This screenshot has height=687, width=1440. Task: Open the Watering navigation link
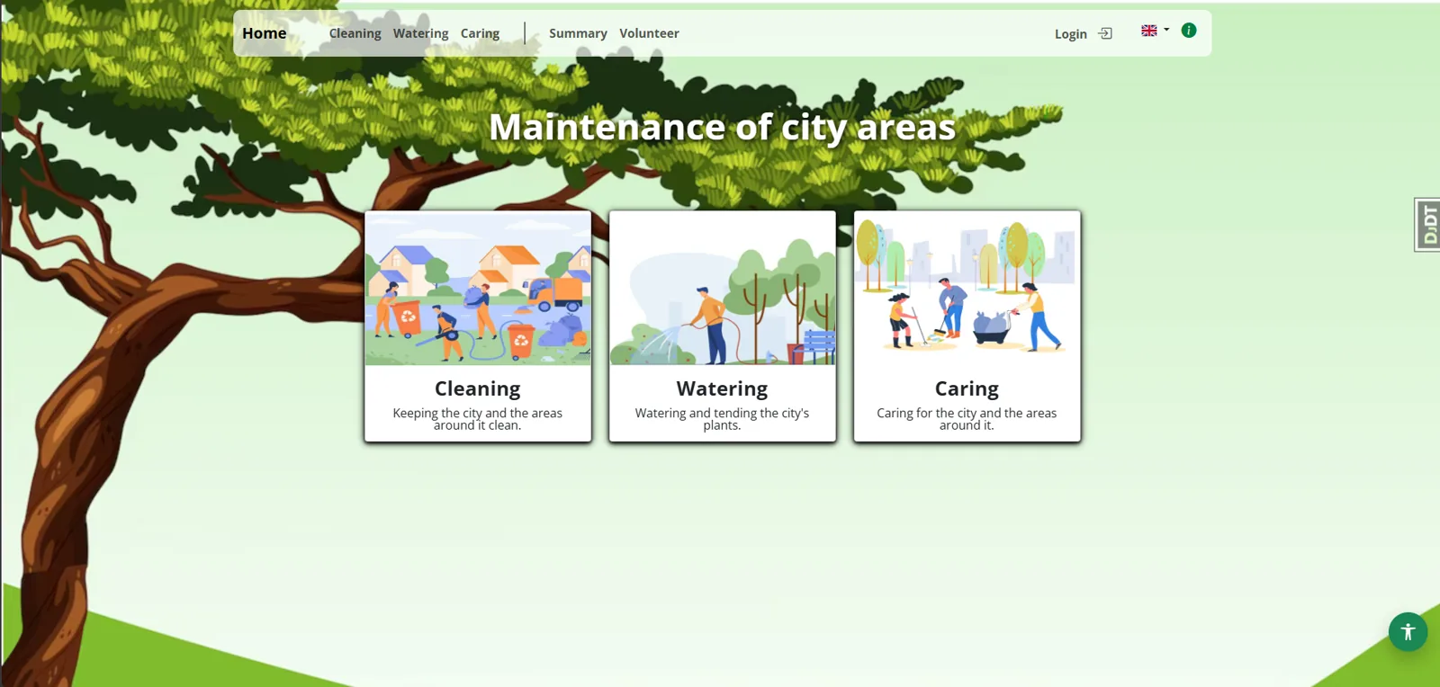(420, 33)
